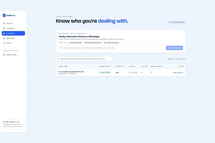Click the Agencies & Employers section label
This screenshot has height=143, width=215.
pos(11,51)
